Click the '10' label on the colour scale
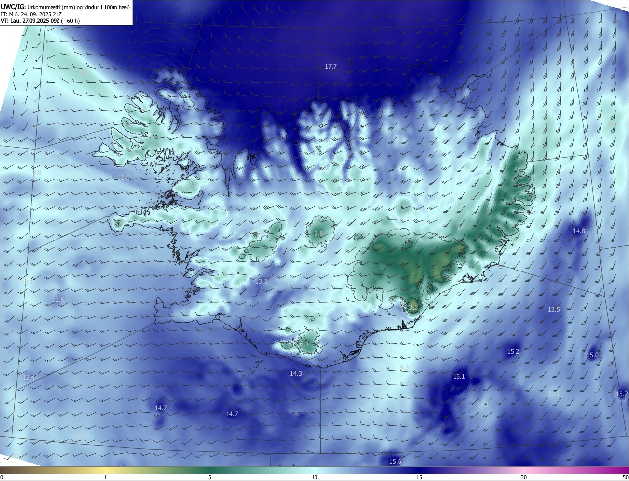The width and height of the screenshot is (629, 481). click(x=314, y=478)
